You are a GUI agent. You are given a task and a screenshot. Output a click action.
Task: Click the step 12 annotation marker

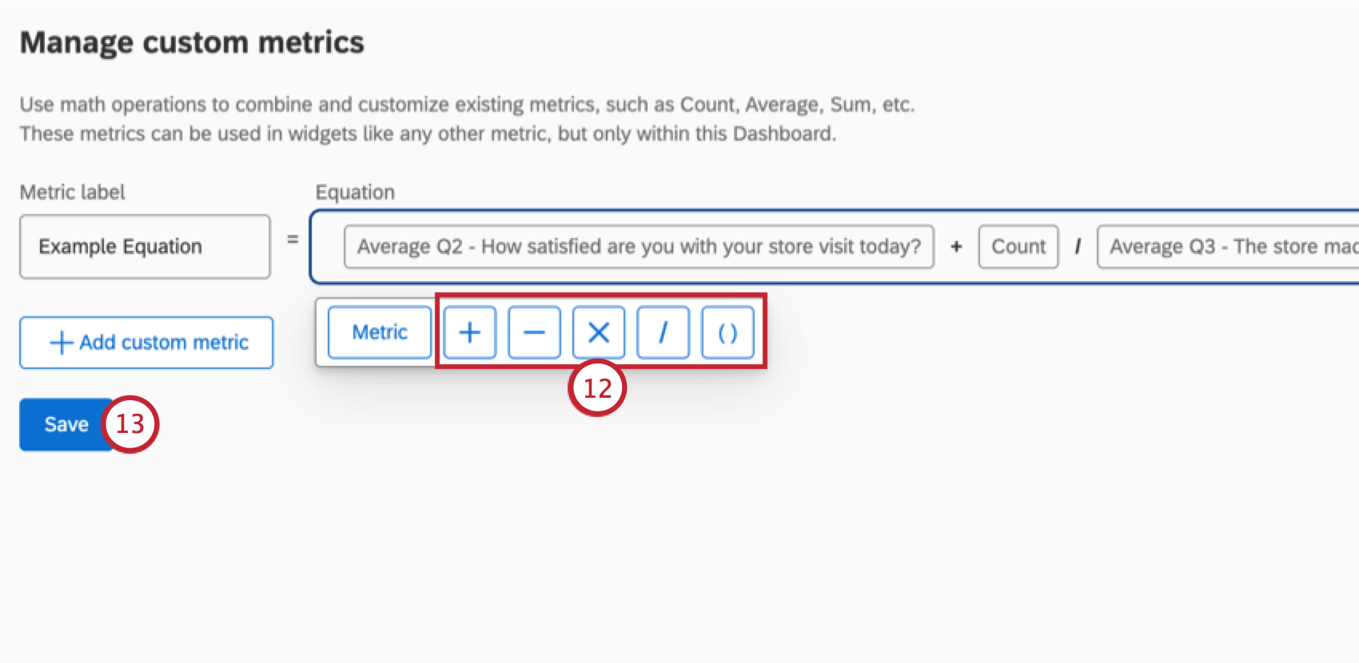tap(597, 388)
